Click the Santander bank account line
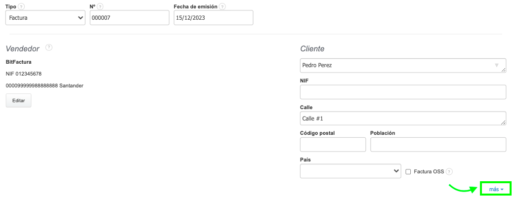 coord(44,85)
